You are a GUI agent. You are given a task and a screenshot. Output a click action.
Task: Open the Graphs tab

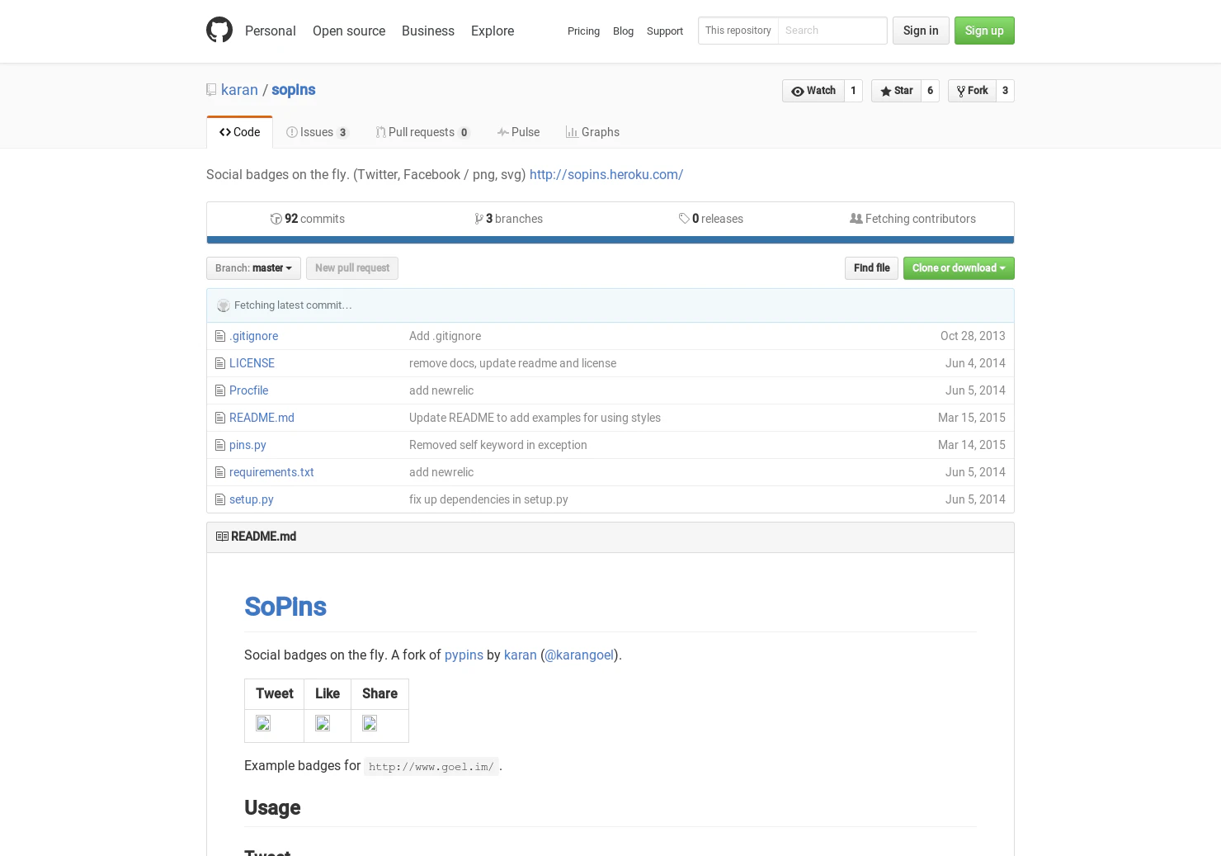coord(592,132)
